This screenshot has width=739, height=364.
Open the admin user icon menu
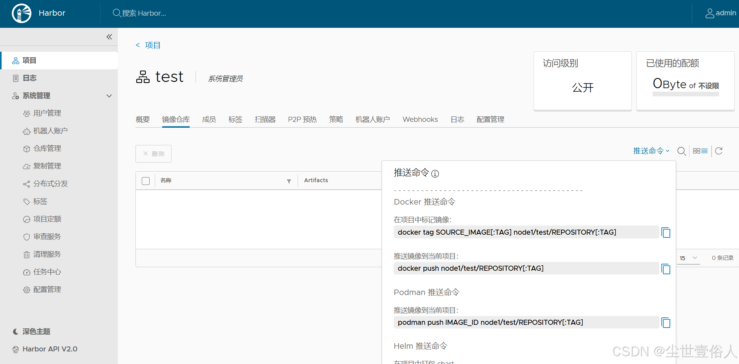click(x=710, y=13)
